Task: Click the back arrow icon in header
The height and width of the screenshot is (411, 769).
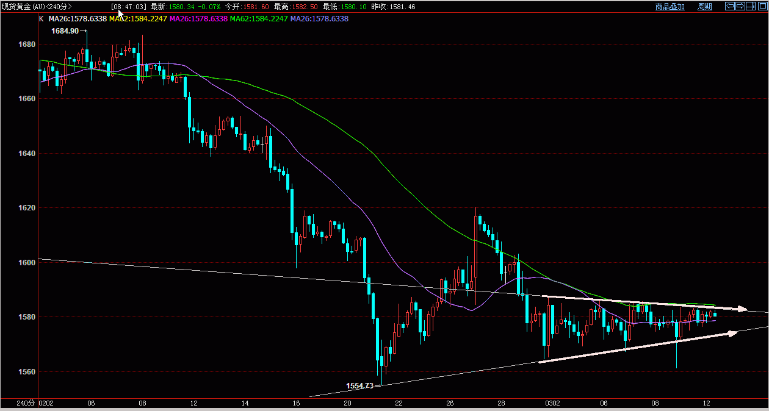Action: click(730, 6)
